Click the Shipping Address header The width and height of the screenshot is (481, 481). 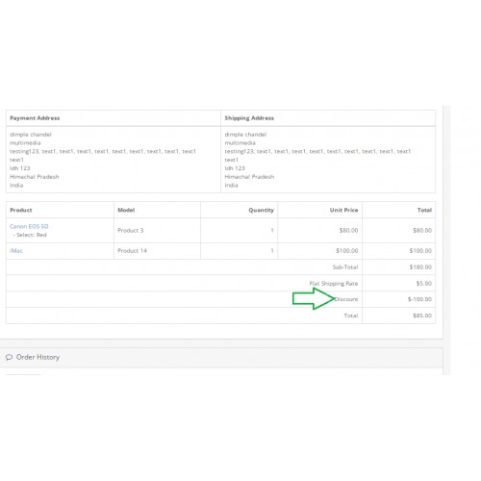(249, 118)
